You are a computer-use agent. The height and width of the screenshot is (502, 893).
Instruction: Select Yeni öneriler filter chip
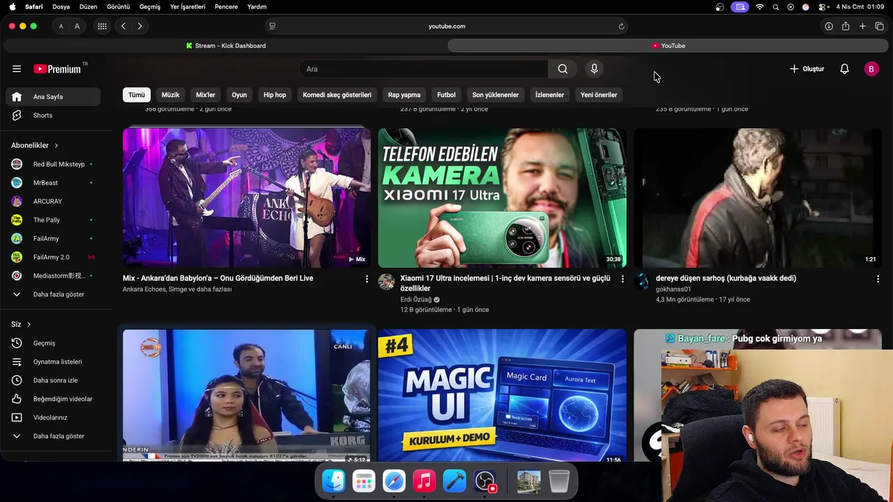coord(599,95)
